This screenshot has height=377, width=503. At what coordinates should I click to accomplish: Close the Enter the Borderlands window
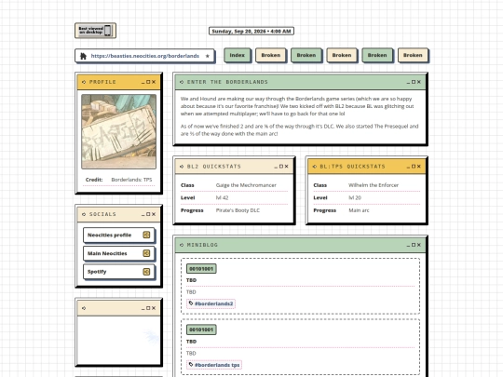tap(419, 82)
